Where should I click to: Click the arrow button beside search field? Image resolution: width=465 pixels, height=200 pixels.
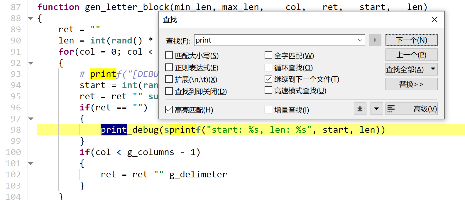(375, 40)
